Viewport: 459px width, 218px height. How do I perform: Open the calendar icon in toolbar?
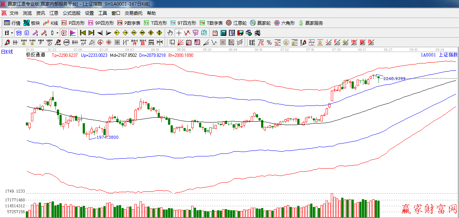click(215, 33)
